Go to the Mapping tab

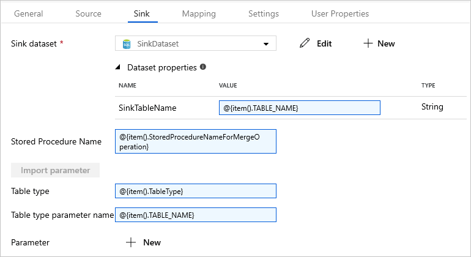(199, 13)
